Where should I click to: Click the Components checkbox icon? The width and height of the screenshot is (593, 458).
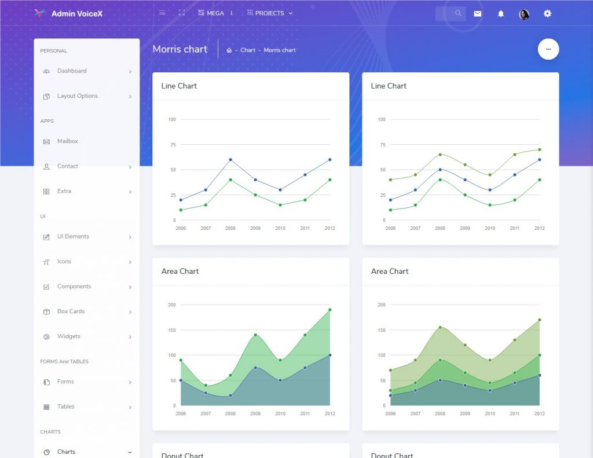[46, 287]
